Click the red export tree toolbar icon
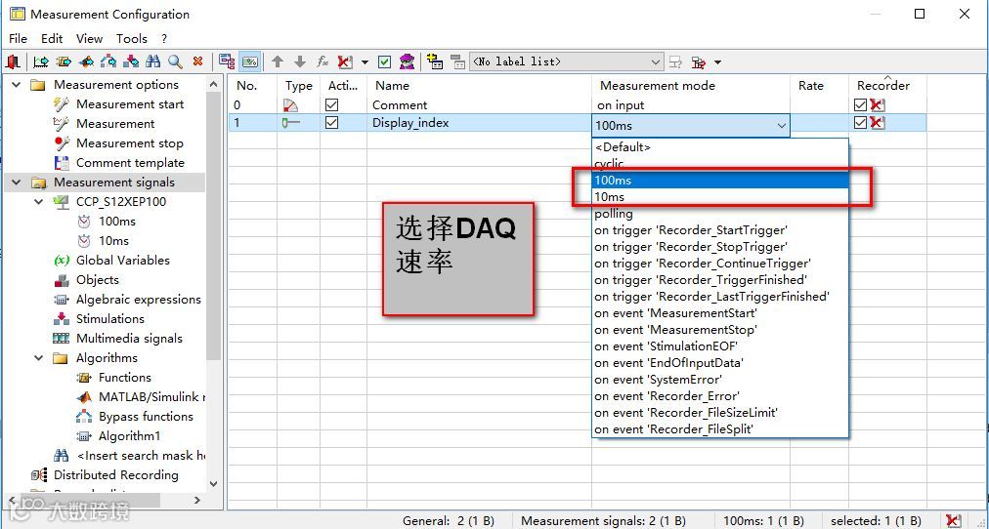Image resolution: width=989 pixels, height=529 pixels. point(698,61)
